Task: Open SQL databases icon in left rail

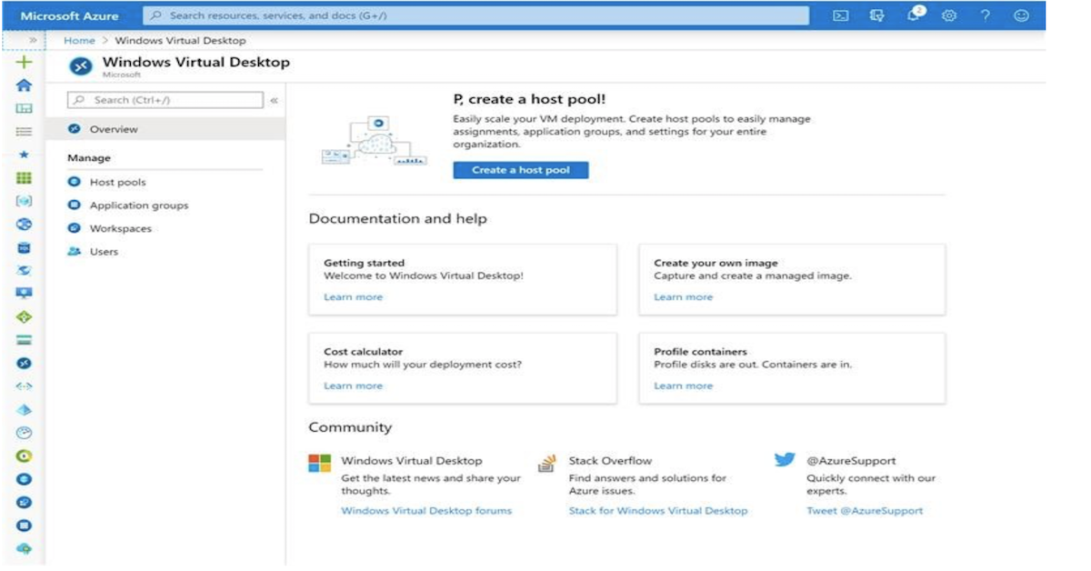Action: (x=25, y=247)
